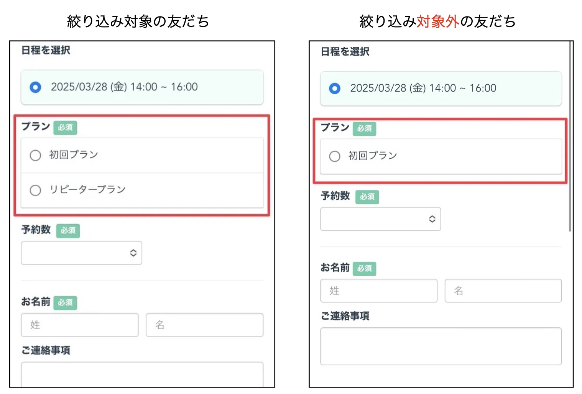Click the 名 field on the right form
582x394 pixels.
coord(503,291)
